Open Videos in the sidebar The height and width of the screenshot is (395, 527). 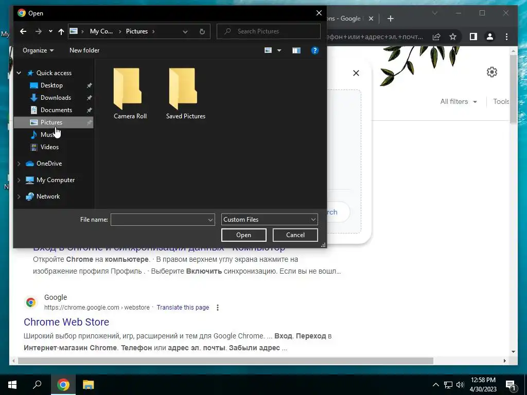point(49,147)
